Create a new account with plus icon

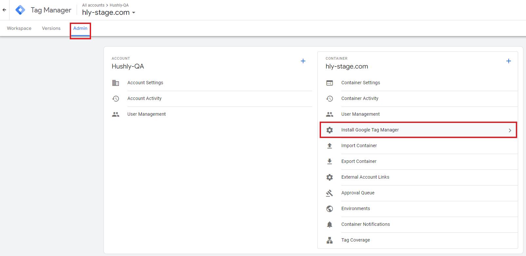point(303,61)
